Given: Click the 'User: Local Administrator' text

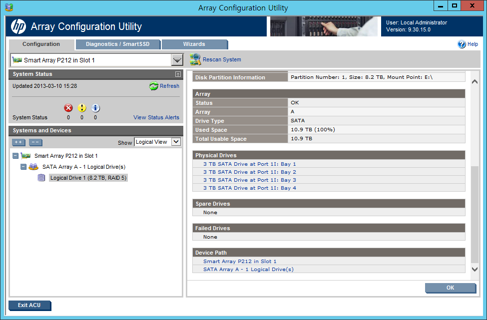Looking at the screenshot, I should pyautogui.click(x=417, y=22).
